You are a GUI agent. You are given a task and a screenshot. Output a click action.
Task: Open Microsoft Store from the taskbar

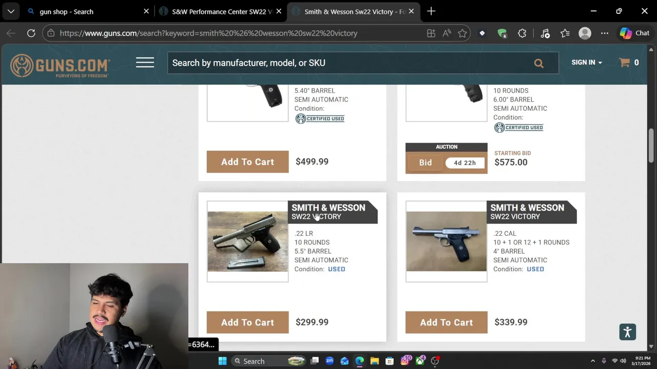[x=390, y=361]
